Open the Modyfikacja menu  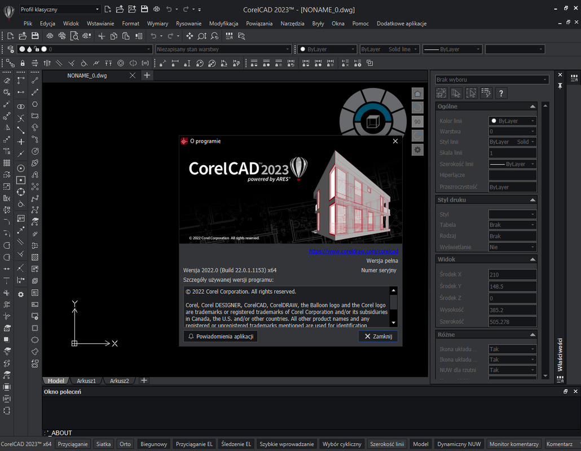click(x=223, y=23)
